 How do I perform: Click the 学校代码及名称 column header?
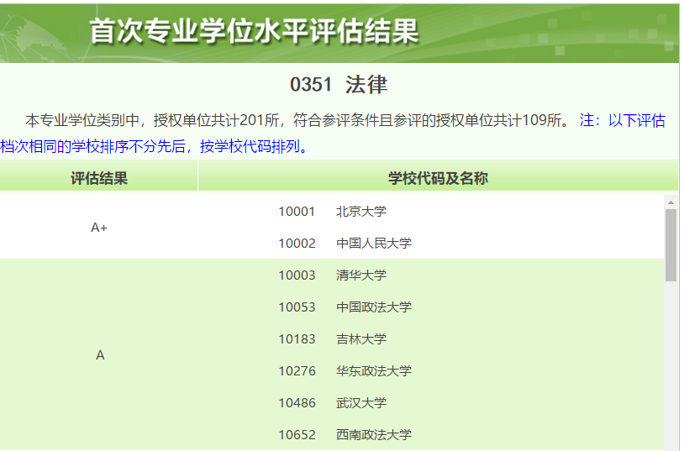pos(438,178)
